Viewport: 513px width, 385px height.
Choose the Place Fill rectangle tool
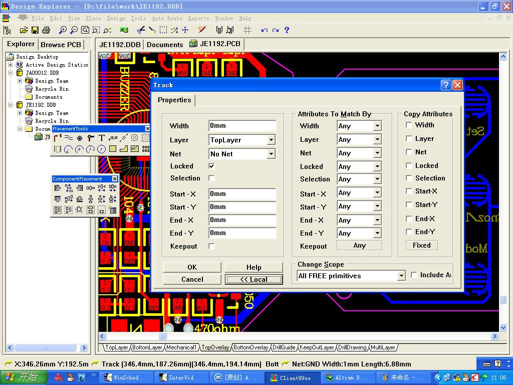pyautogui.click(x=113, y=149)
